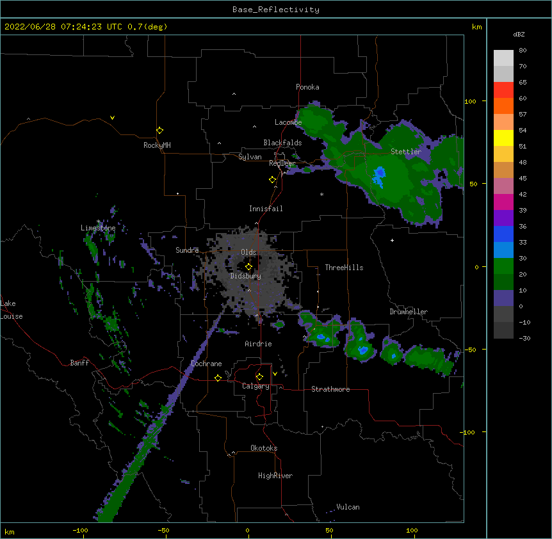
Task: Click the blue storm core near Stettler
Action: 379,175
